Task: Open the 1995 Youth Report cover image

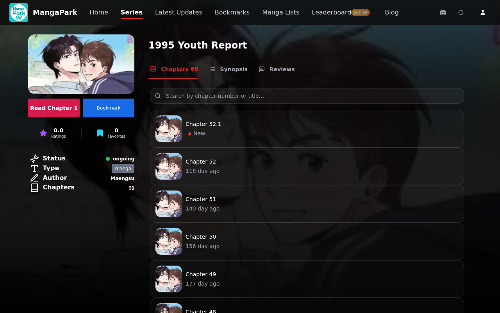Action: (81, 64)
